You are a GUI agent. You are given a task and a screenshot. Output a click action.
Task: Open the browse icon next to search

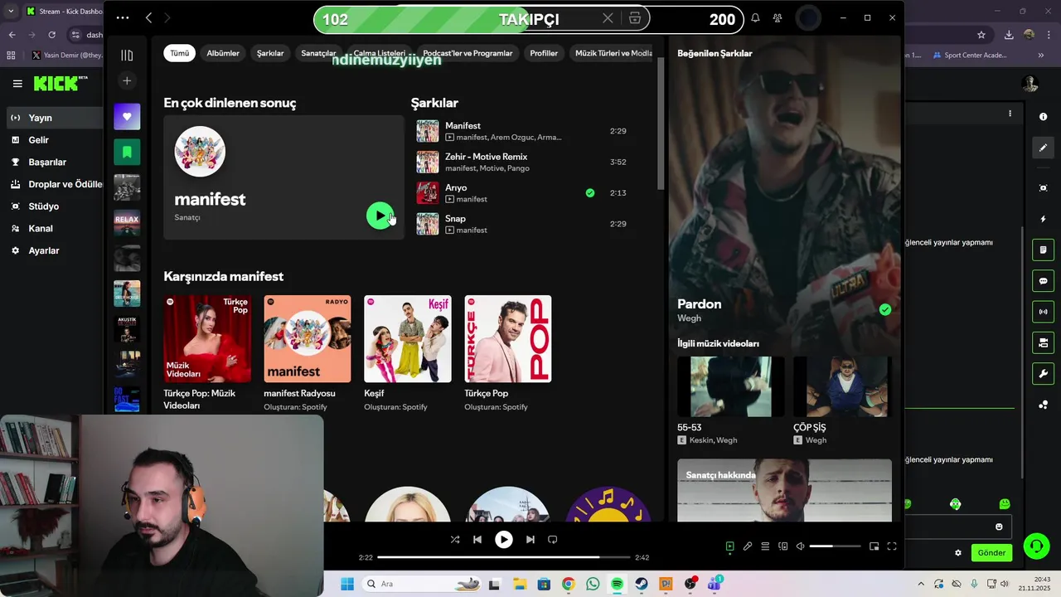[635, 18]
